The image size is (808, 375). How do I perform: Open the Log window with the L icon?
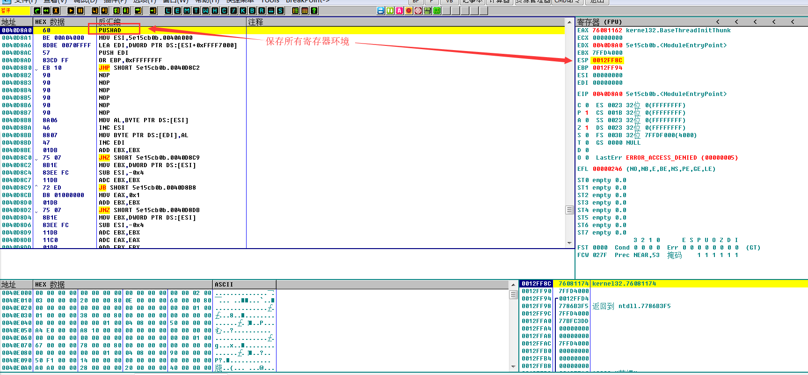[x=168, y=10]
